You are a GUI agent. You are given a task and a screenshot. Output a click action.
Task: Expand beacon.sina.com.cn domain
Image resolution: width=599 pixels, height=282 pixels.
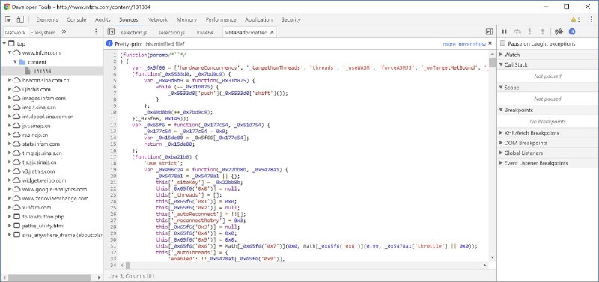10,80
